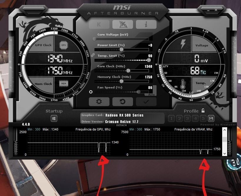Click the Startup label
Viewport: 241px width, 196px height.
pos(54,111)
